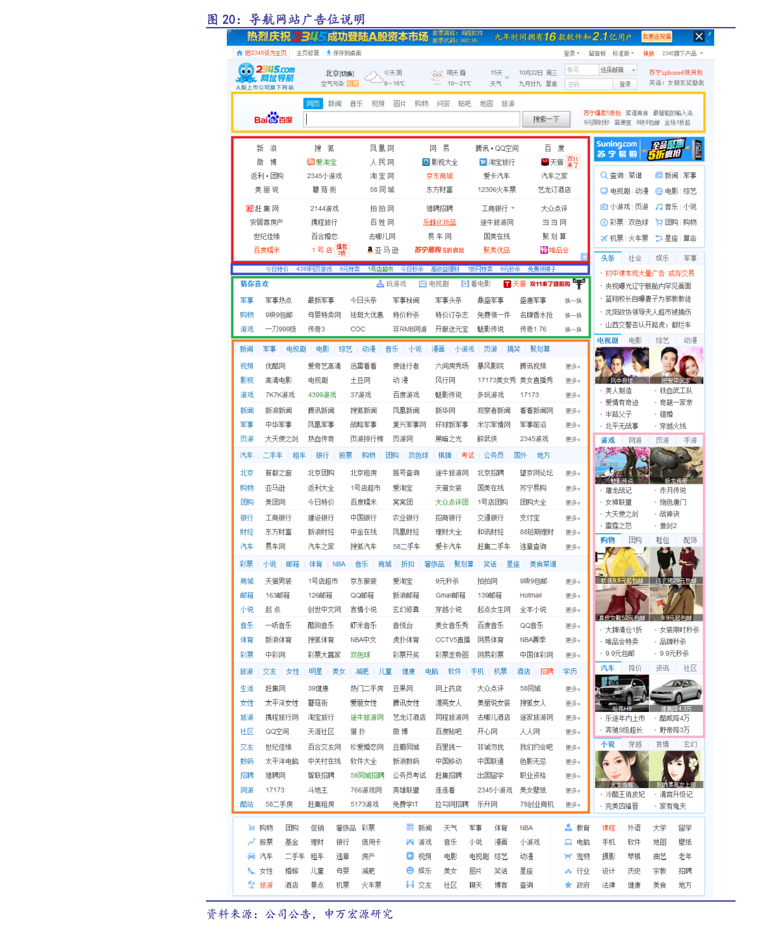Switch to the 网游 tab in the games panel
774x933 pixels.
coord(635,440)
